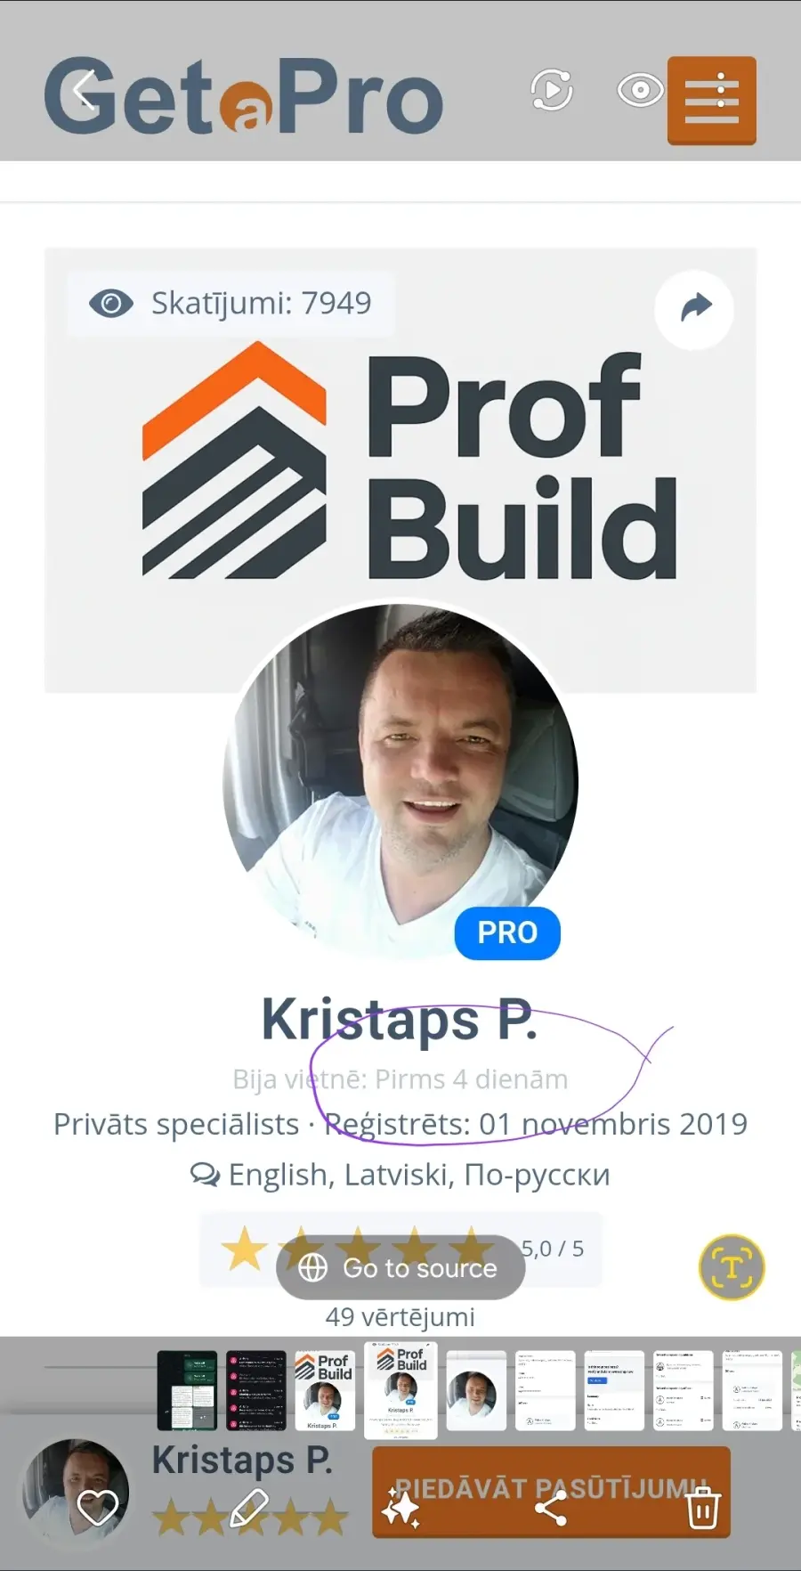The image size is (801, 1571).
Task: Select the first dark green thumbnail
Action: [x=187, y=1390]
